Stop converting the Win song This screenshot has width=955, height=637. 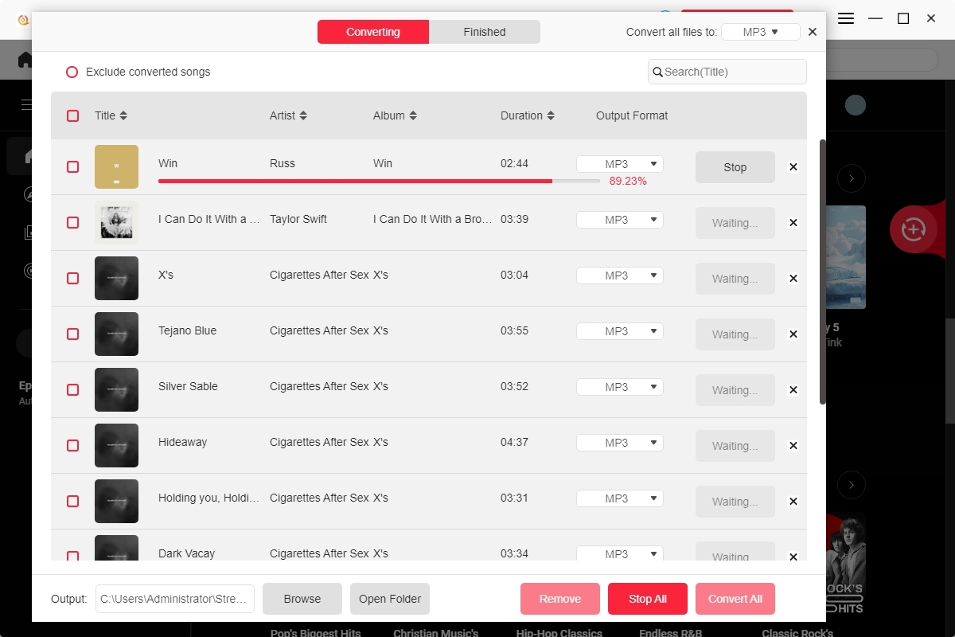tap(735, 167)
